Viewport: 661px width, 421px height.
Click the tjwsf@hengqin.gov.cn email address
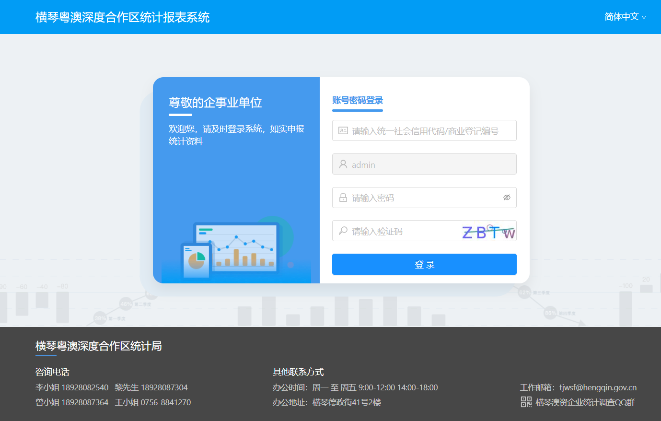[598, 387]
